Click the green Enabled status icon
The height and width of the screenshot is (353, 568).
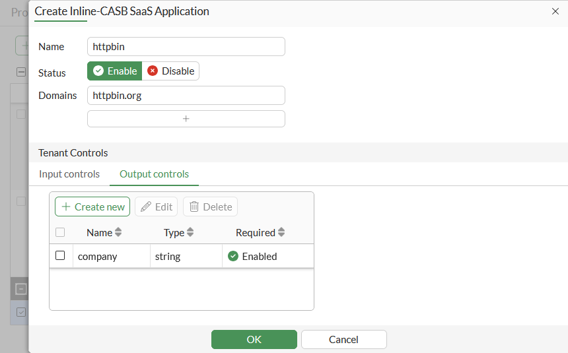[233, 256]
